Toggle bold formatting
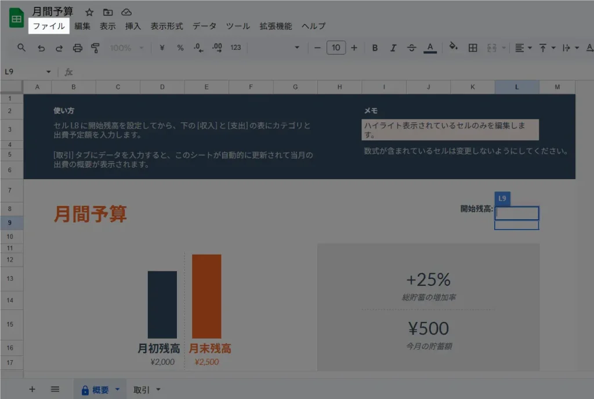 [x=375, y=48]
